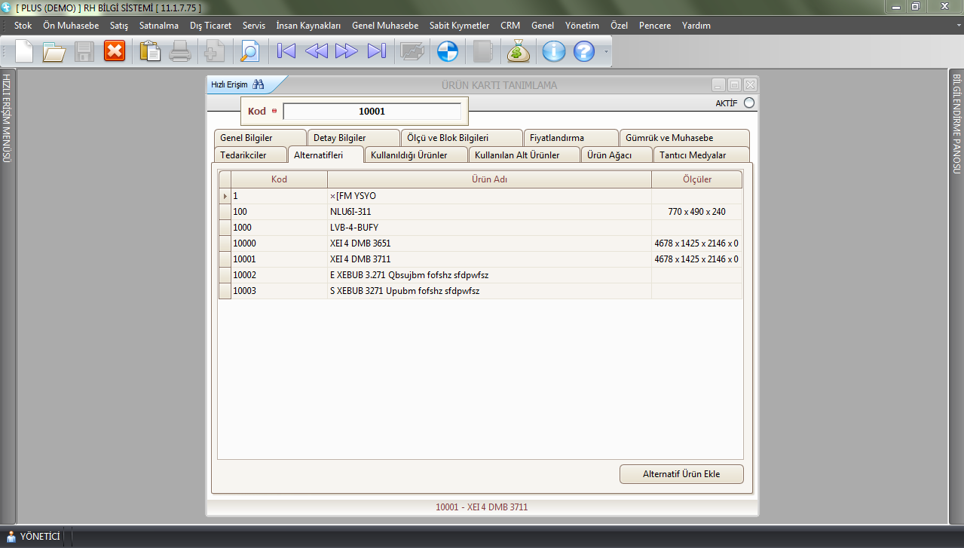Click the clipboard paste icon
The image size is (964, 548).
pos(150,51)
